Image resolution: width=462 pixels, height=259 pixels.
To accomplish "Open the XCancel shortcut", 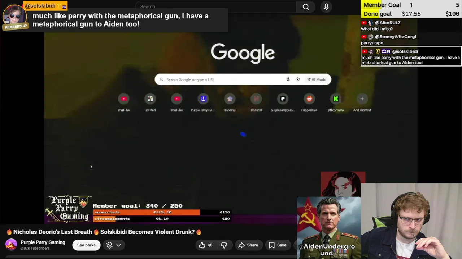I will pos(256,103).
